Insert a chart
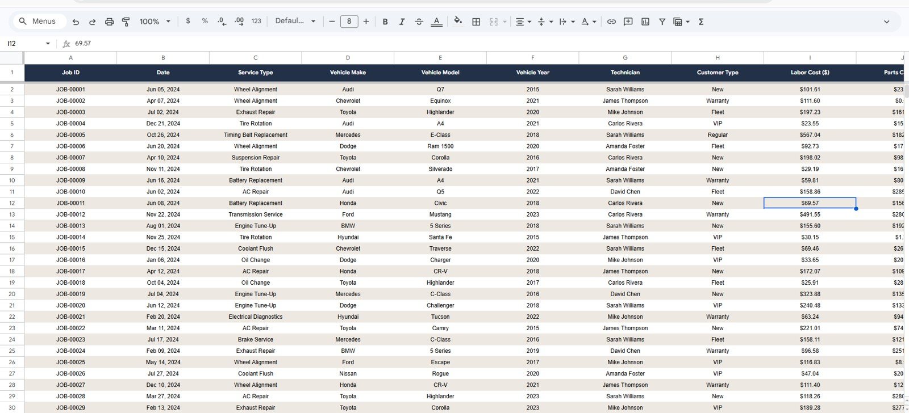 click(645, 22)
